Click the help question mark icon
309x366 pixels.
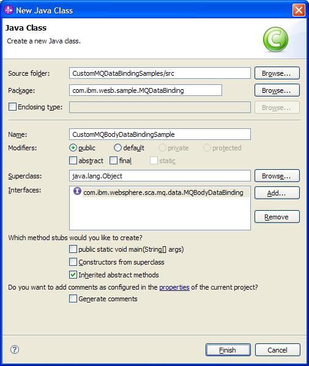click(x=15, y=350)
